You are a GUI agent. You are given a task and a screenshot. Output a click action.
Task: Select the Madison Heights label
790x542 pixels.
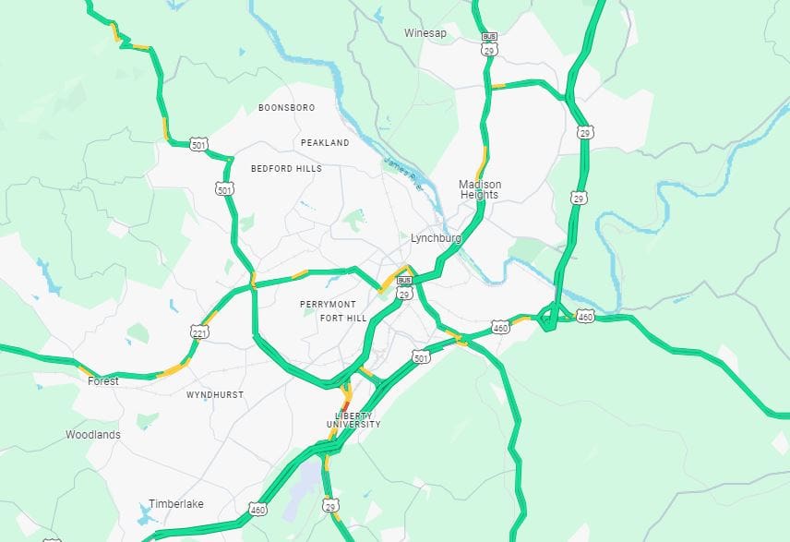tap(480, 189)
